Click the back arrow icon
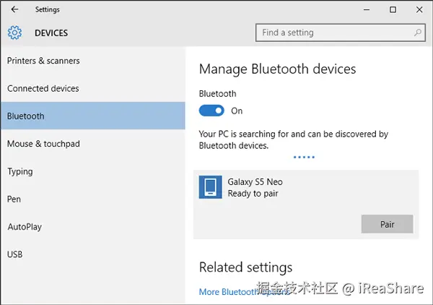 (14, 10)
